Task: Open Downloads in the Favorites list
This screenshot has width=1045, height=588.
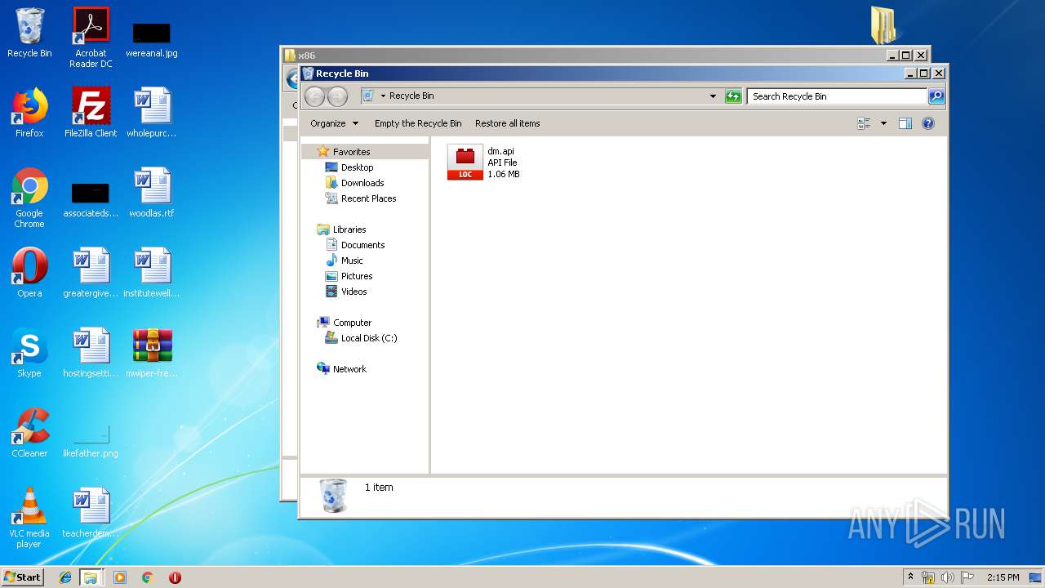Action: point(354,183)
